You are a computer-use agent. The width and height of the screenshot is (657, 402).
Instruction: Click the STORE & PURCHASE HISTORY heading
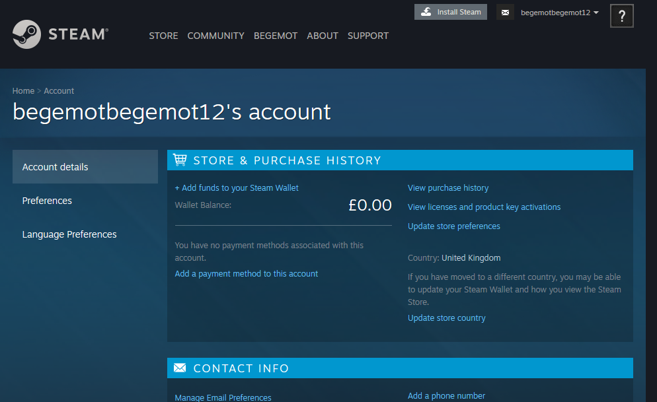point(287,160)
